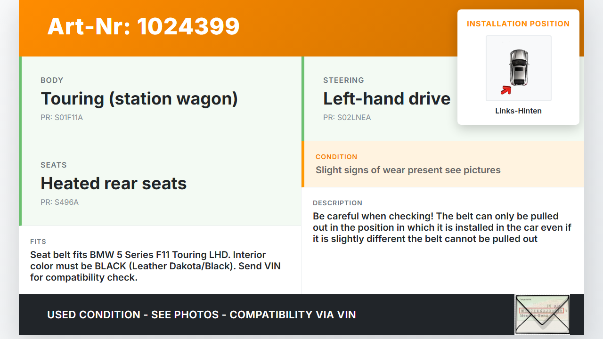Click the orange Condition label

tap(336, 157)
